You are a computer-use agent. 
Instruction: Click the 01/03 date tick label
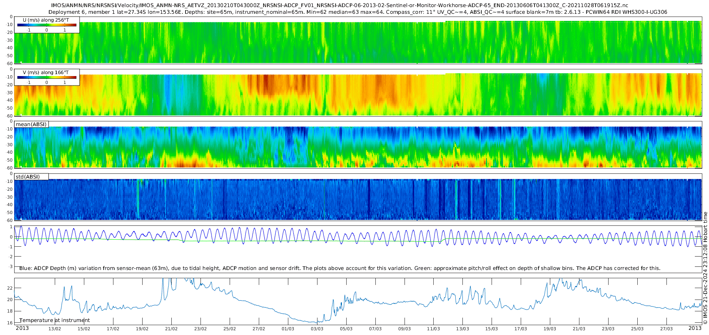tap(288, 329)
